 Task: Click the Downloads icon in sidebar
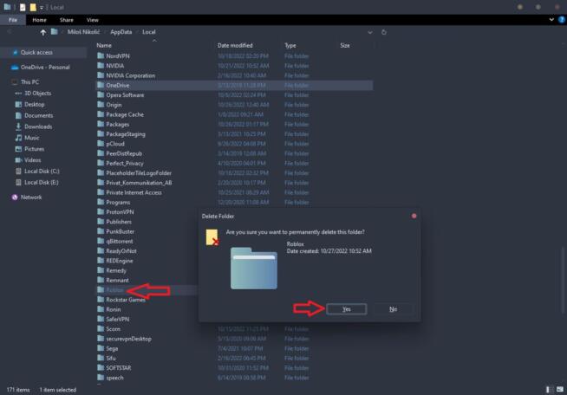click(17, 126)
